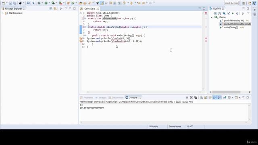Click the Console horizontal scrollbar
The height and width of the screenshot is (145, 258).
point(164,122)
